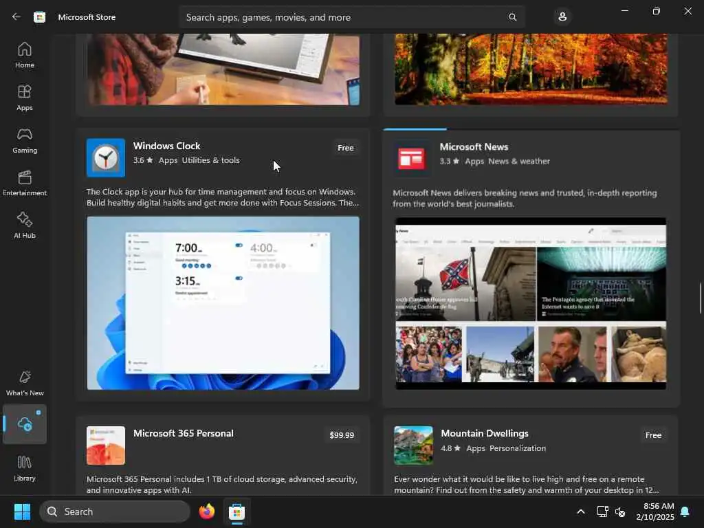This screenshot has height=528, width=704.
Task: Click the taskbar Search box
Action: coord(115,511)
